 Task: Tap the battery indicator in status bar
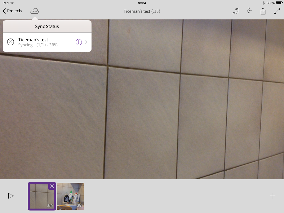[x=278, y=3]
